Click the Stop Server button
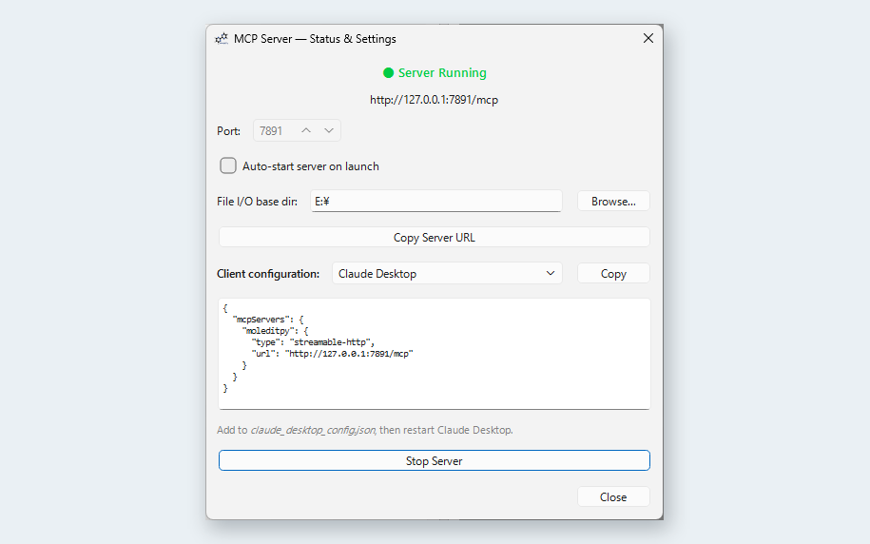 tap(434, 460)
